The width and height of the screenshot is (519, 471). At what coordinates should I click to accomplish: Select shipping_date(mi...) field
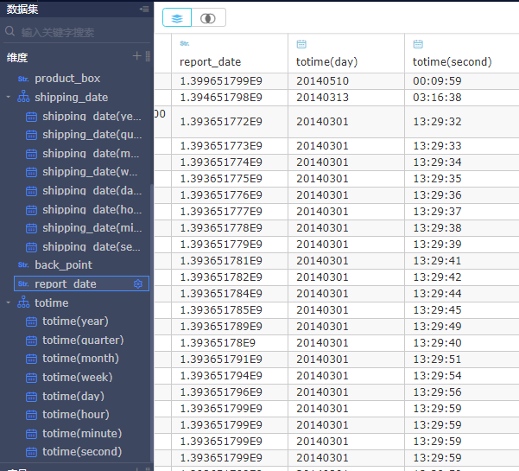(x=92, y=228)
